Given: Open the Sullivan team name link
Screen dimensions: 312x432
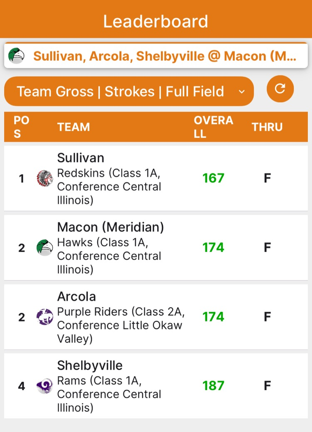Looking at the screenshot, I should click(x=81, y=158).
